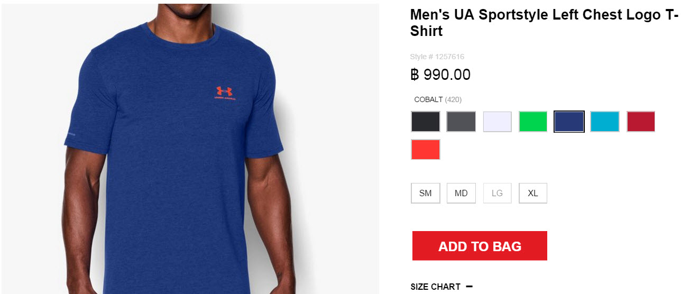Click the product title text
The width and height of the screenshot is (690, 294).
[x=545, y=23]
